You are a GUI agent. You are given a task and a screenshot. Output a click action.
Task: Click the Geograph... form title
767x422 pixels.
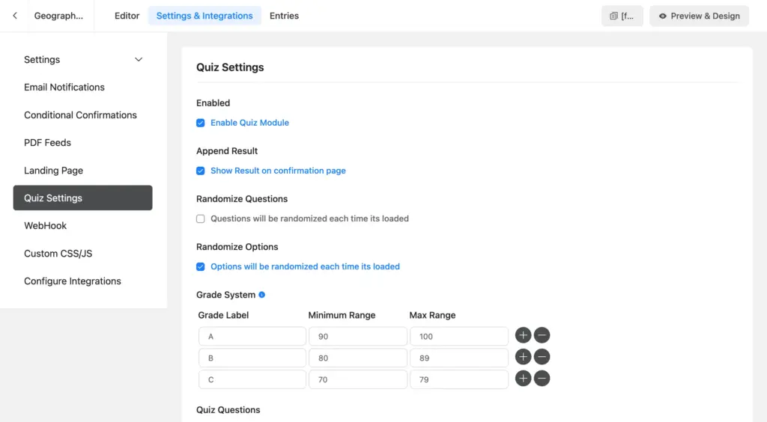(x=58, y=16)
